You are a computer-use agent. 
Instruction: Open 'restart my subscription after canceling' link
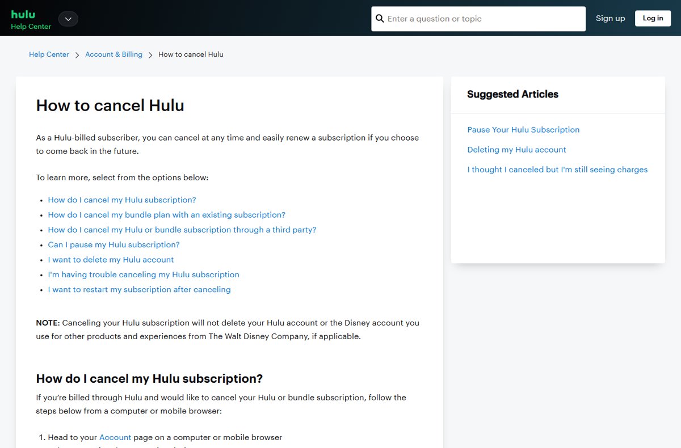139,289
